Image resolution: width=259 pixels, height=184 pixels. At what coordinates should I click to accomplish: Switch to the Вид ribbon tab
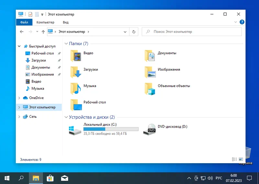pos(66,22)
